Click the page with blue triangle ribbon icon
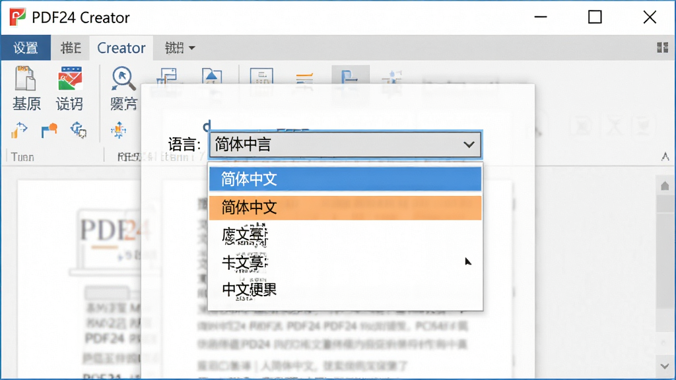 pos(212,77)
